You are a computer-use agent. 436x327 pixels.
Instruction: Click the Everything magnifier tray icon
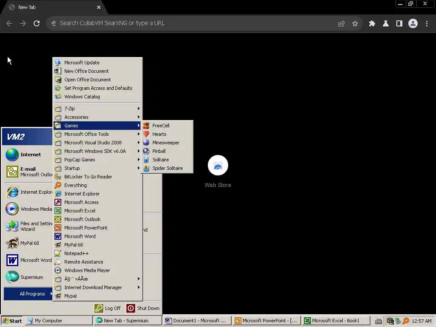tap(406, 321)
